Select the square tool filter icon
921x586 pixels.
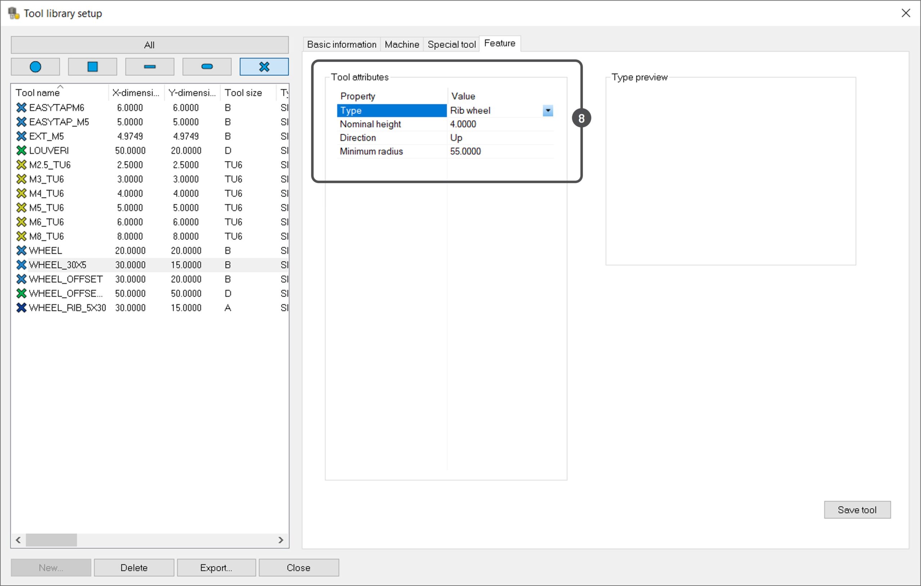tap(92, 67)
